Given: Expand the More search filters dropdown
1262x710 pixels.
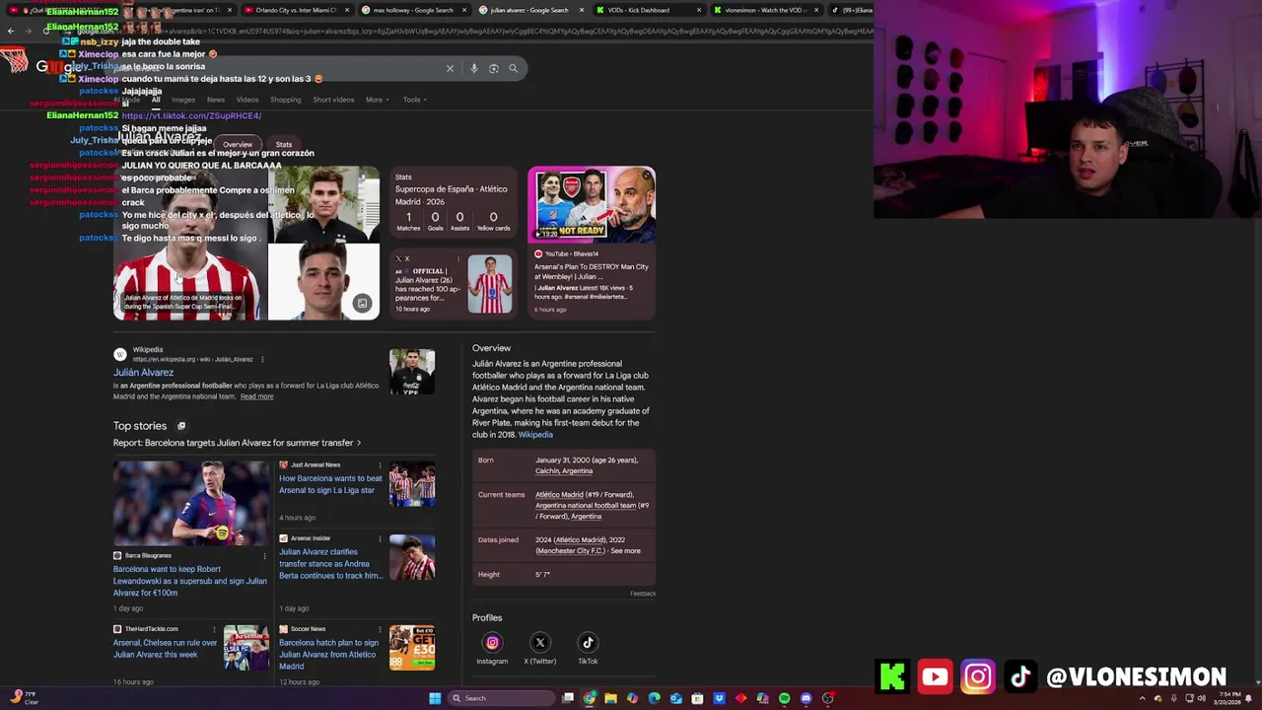Looking at the screenshot, I should 377,100.
